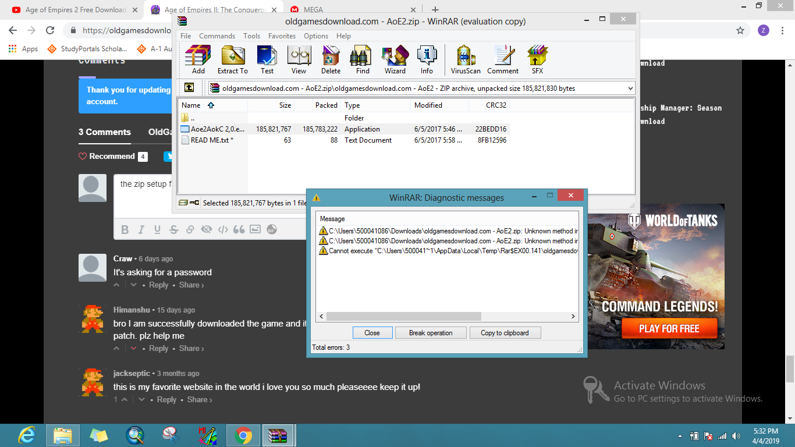
Task: Open the WinRAR File menu
Action: tap(186, 36)
